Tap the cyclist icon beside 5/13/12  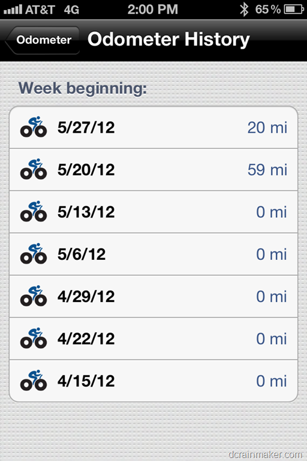click(33, 212)
